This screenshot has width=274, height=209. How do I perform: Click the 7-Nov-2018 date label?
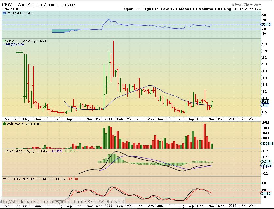(10, 9)
